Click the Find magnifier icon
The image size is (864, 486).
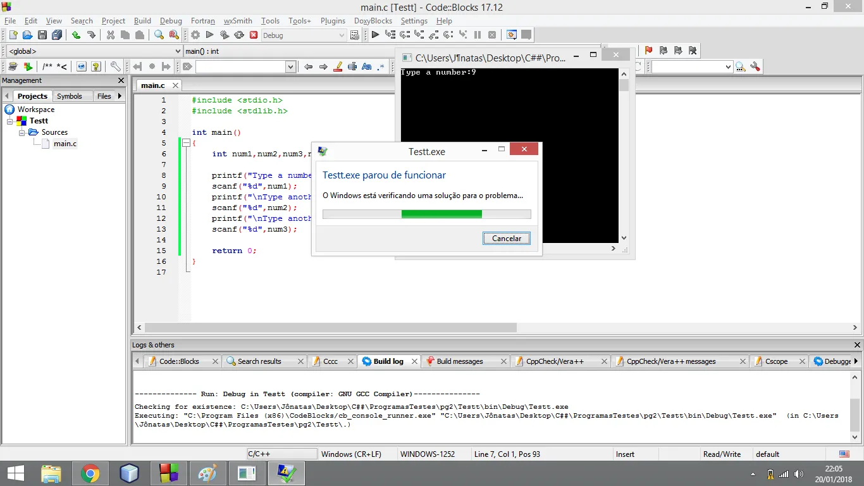coord(159,35)
